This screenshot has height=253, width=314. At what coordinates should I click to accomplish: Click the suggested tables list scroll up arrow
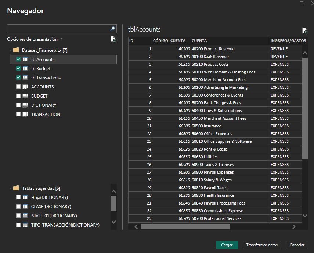pos(113,192)
